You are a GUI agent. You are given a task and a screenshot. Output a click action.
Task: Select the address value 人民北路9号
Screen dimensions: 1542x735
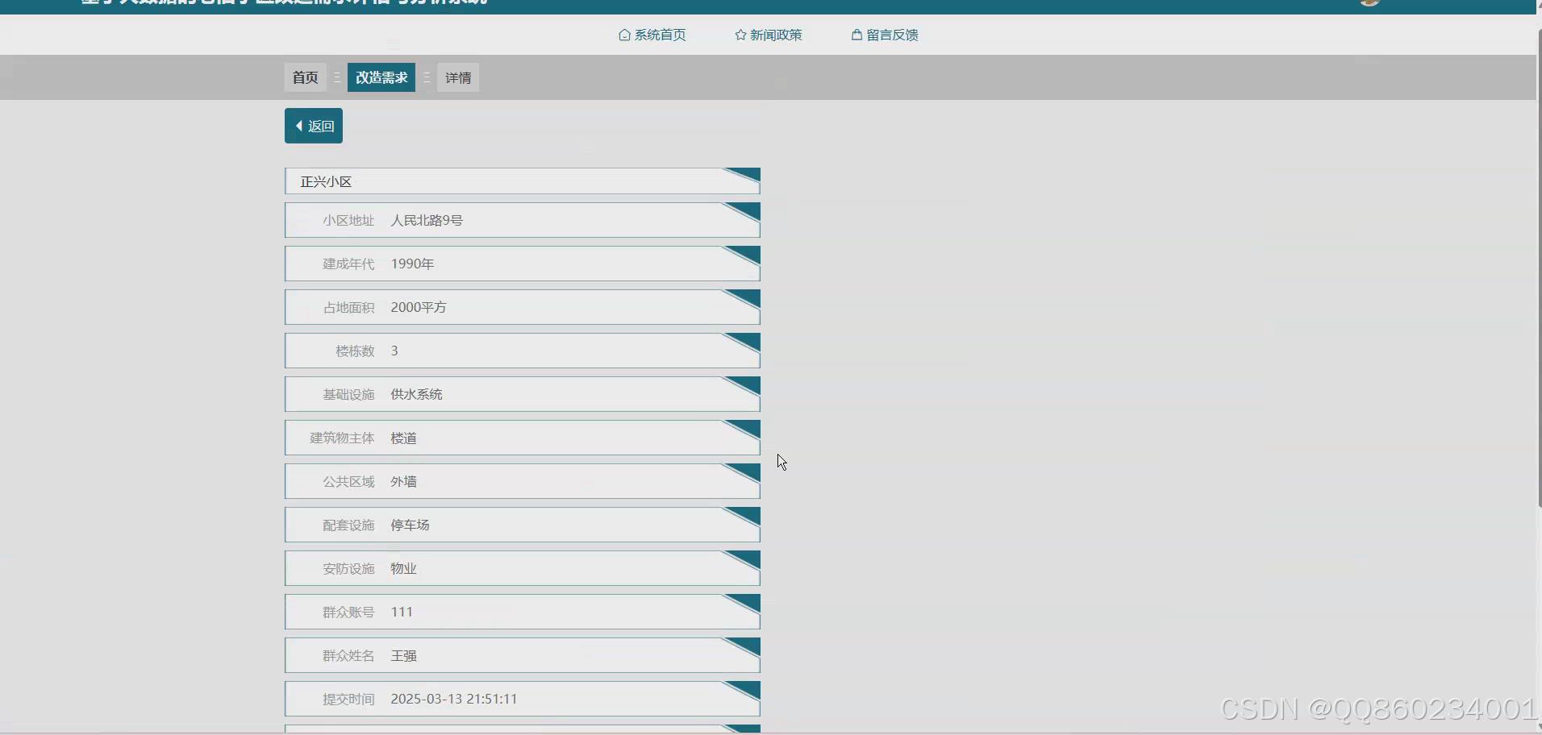[427, 220]
